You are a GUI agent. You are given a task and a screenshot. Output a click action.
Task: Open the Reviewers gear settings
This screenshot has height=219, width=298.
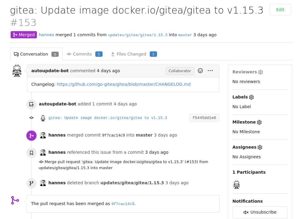(260, 72)
